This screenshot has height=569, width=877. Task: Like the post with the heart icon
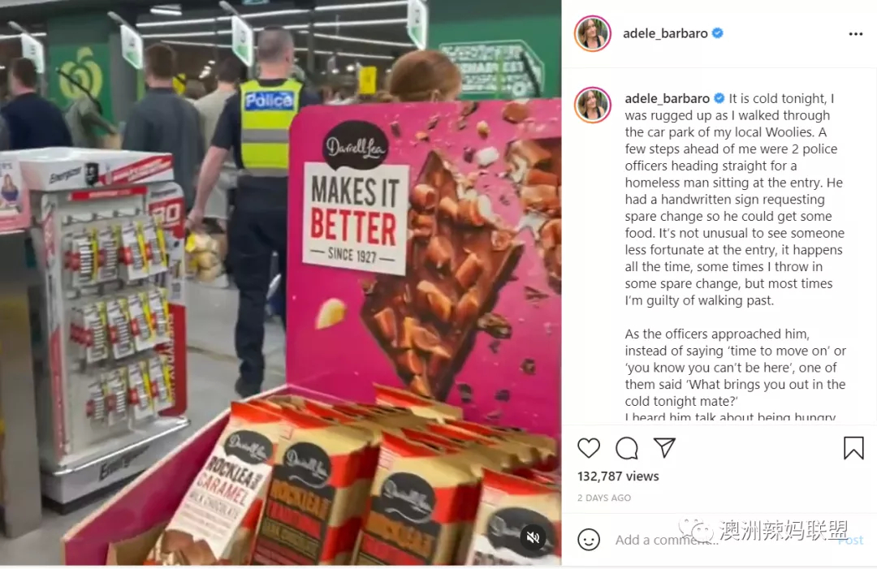click(x=589, y=448)
